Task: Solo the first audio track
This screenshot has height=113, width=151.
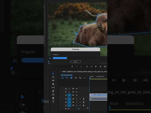Action: (x=80, y=99)
